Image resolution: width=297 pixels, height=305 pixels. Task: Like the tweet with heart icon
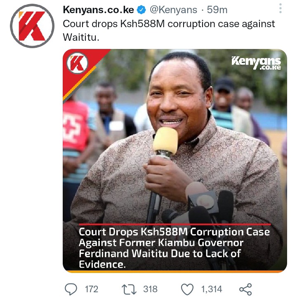(x=187, y=289)
